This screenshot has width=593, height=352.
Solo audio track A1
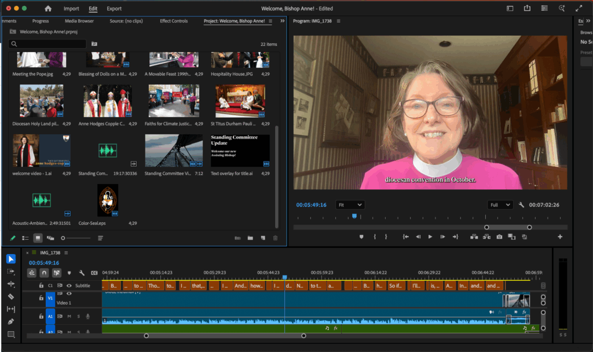click(x=79, y=317)
